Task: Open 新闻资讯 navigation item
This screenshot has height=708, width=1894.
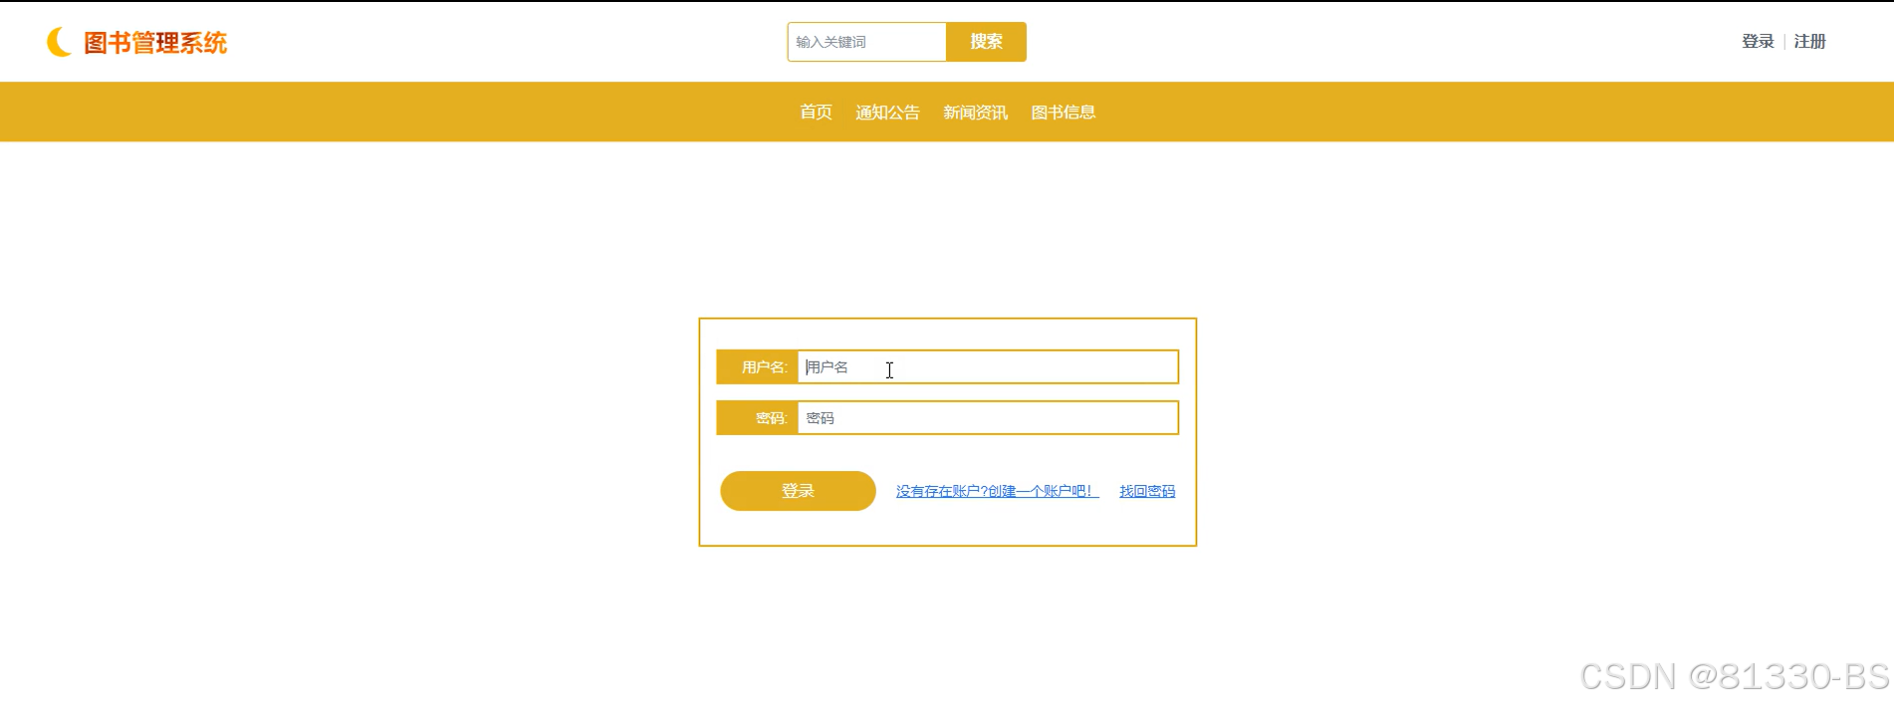Action: tap(975, 113)
